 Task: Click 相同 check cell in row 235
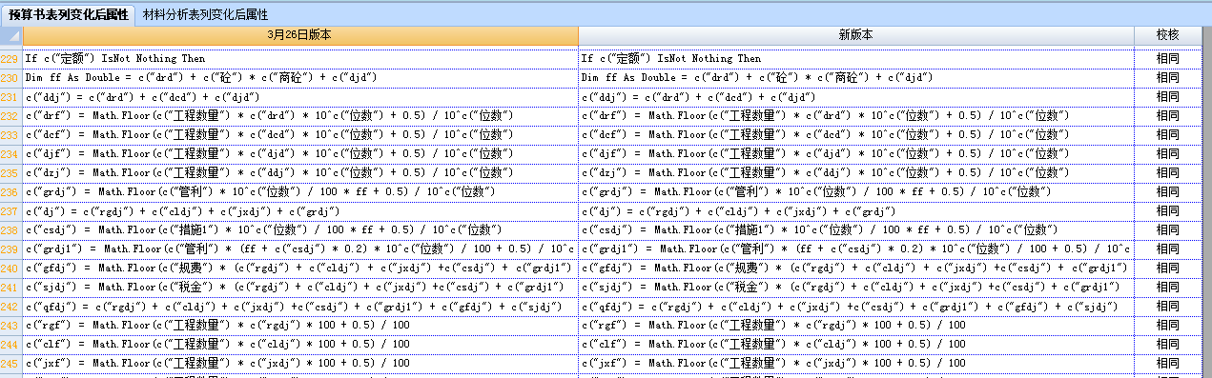[x=1167, y=173]
